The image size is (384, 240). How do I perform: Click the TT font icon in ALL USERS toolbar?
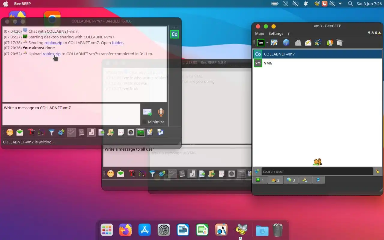click(132, 173)
